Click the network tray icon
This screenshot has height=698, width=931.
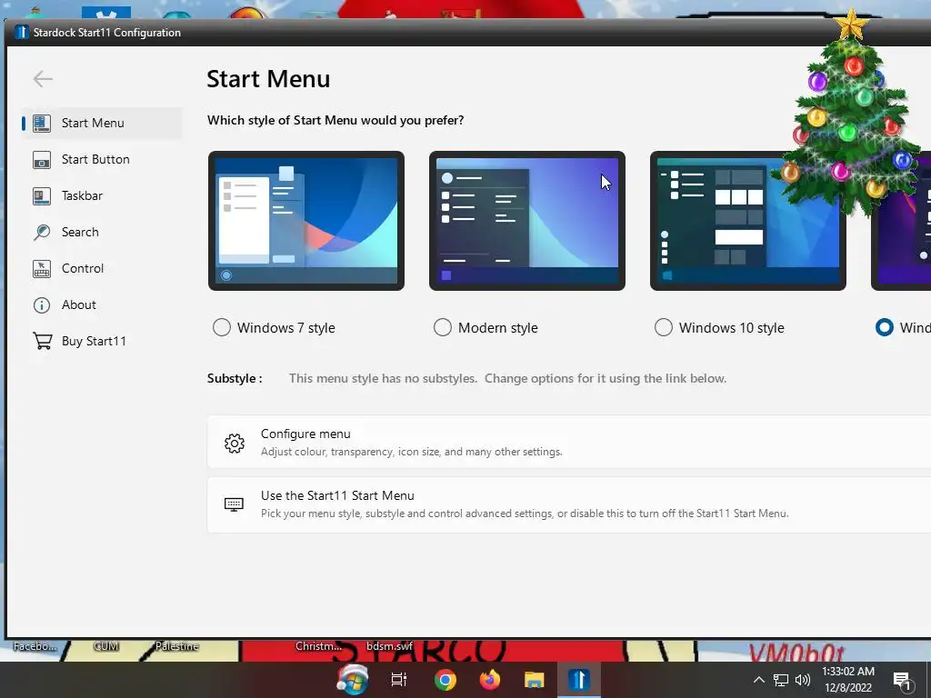point(781,680)
